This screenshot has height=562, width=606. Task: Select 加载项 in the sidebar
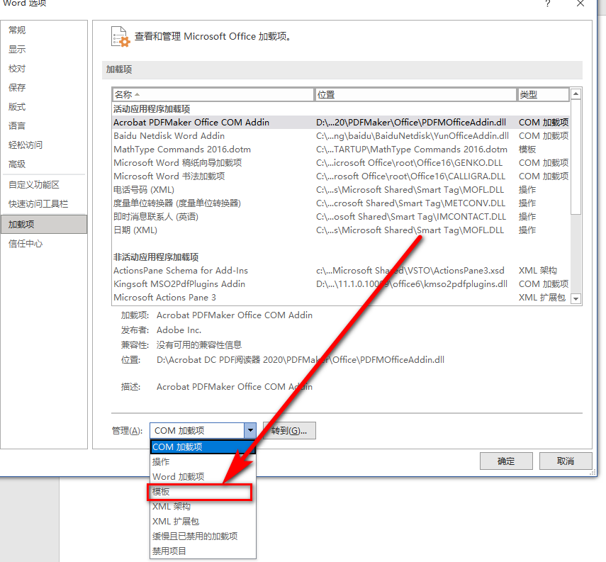coord(44,224)
